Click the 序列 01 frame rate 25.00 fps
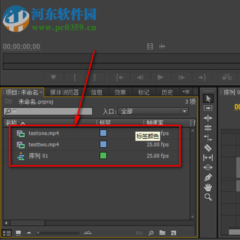Image resolution: width=240 pixels, height=240 pixels. [x=158, y=156]
